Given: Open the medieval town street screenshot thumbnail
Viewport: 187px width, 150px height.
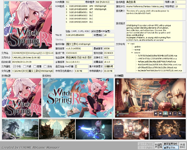Looking at the screenshot, I should tap(57, 129).
